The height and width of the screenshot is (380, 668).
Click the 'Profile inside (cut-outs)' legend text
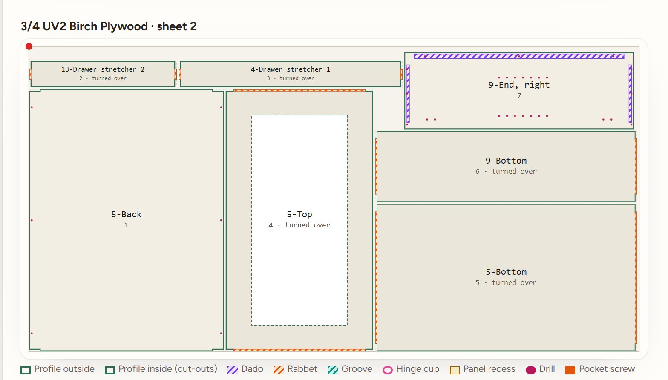[168, 369]
